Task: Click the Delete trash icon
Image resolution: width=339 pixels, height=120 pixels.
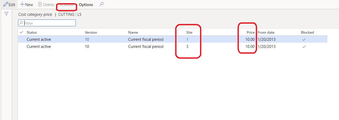Action: [x=40, y=5]
